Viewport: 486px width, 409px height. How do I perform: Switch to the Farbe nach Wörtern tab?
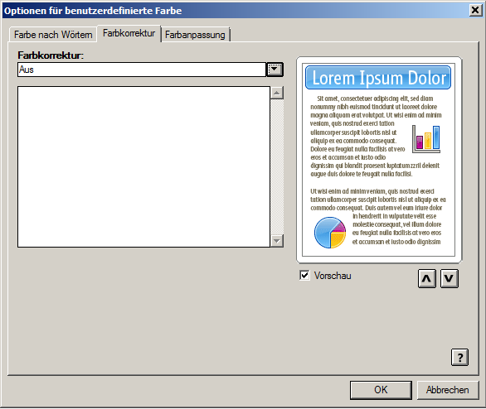(x=53, y=35)
